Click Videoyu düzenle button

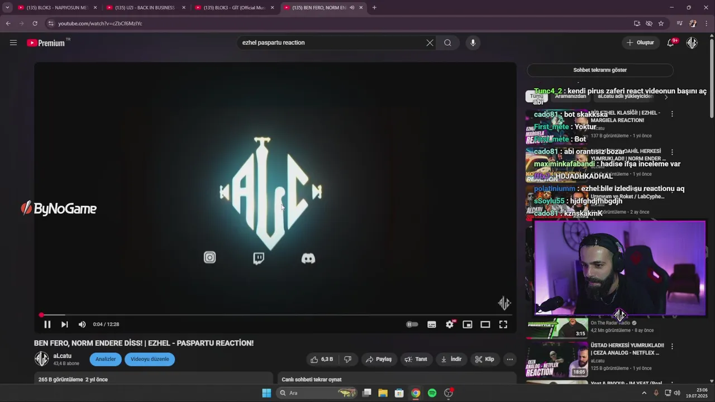point(150,359)
